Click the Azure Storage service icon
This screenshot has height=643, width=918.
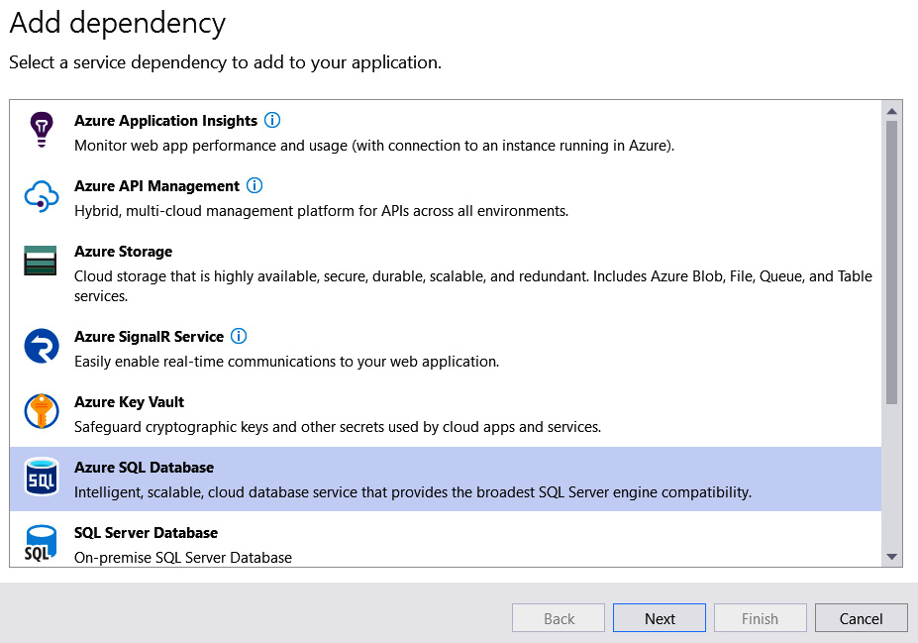[x=41, y=261]
